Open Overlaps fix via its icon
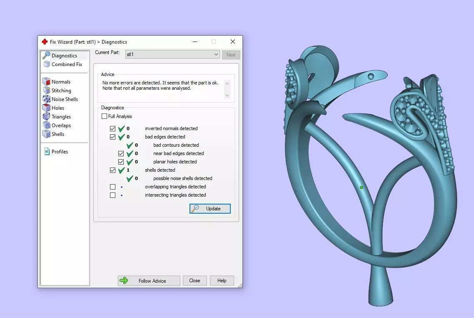Screen dimensions: 474x318 [x=46, y=125]
